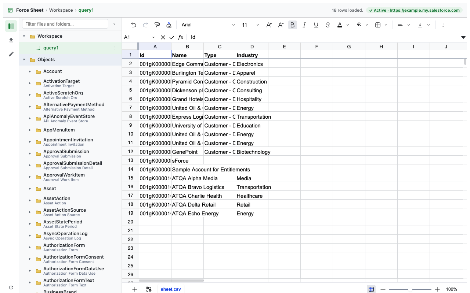Zoom out with the minus button

tap(383, 289)
